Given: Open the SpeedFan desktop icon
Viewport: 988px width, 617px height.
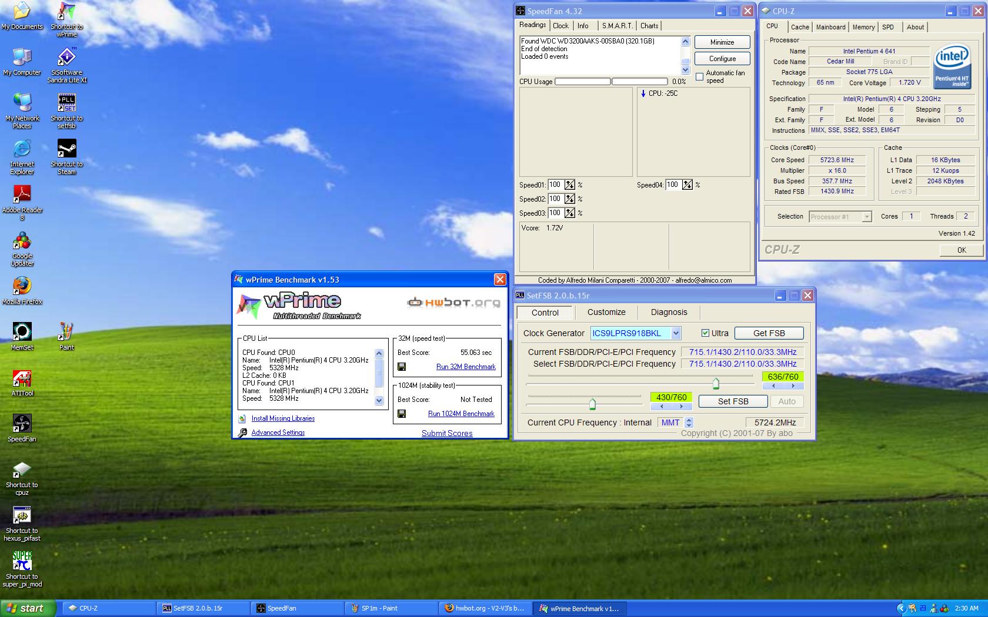Looking at the screenshot, I should click(22, 428).
